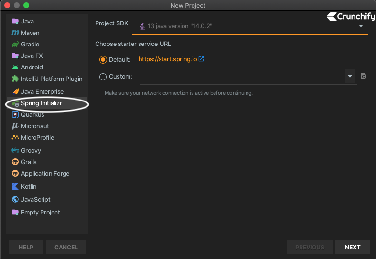Click the HELP button
The image size is (376, 259).
point(26,247)
